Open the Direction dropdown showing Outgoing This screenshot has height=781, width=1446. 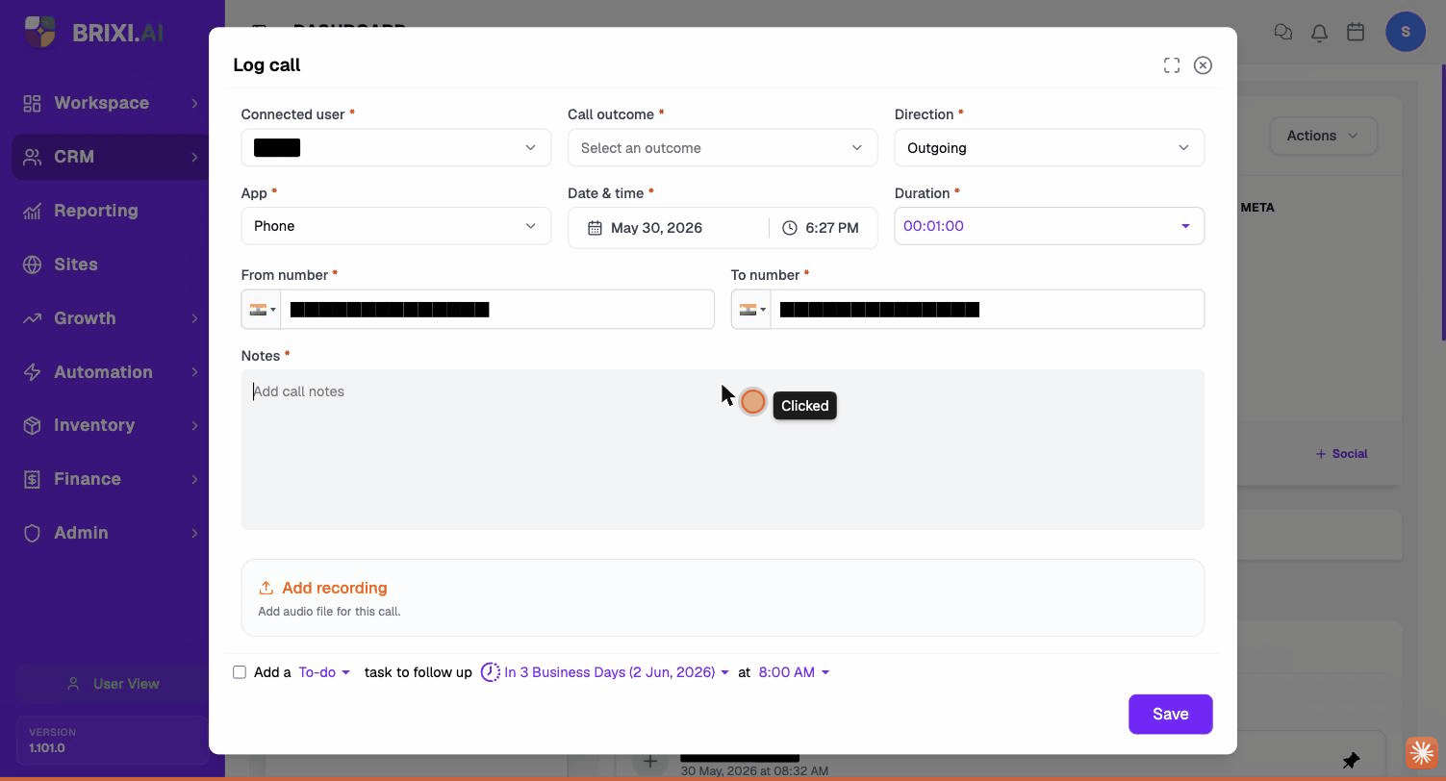tap(1049, 148)
